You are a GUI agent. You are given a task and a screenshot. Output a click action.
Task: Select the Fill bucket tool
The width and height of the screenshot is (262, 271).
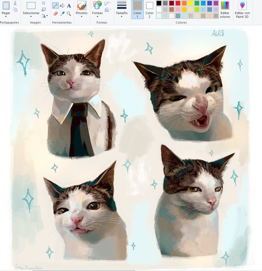(x=62, y=5)
